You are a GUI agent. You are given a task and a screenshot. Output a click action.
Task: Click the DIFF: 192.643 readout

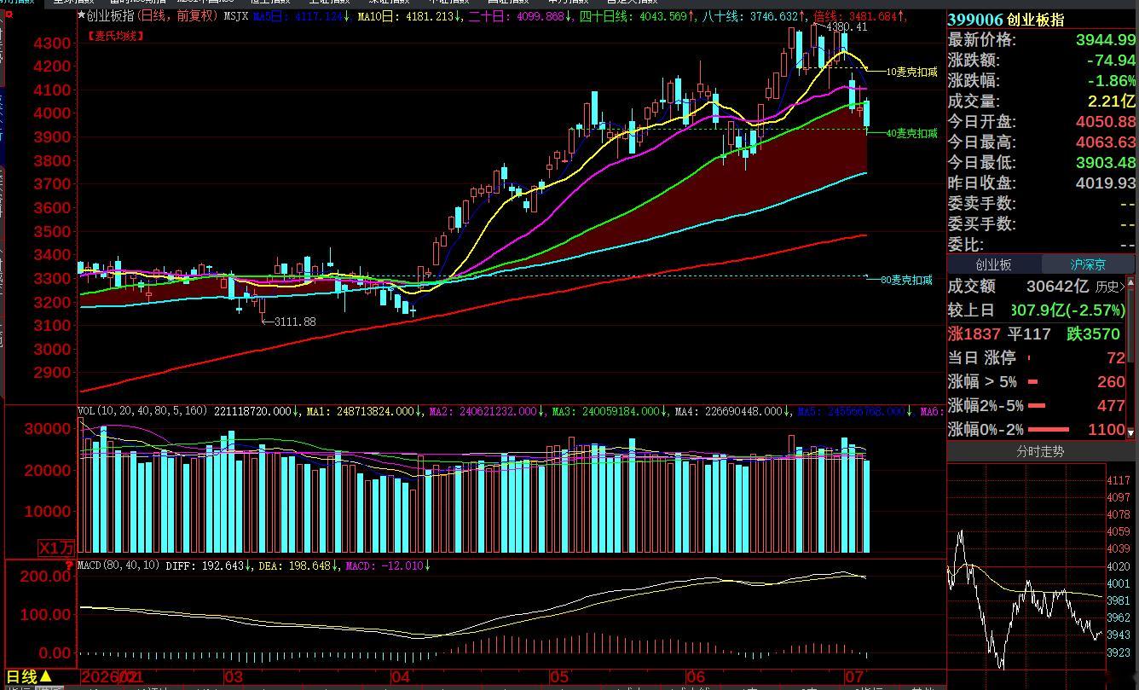coord(205,565)
